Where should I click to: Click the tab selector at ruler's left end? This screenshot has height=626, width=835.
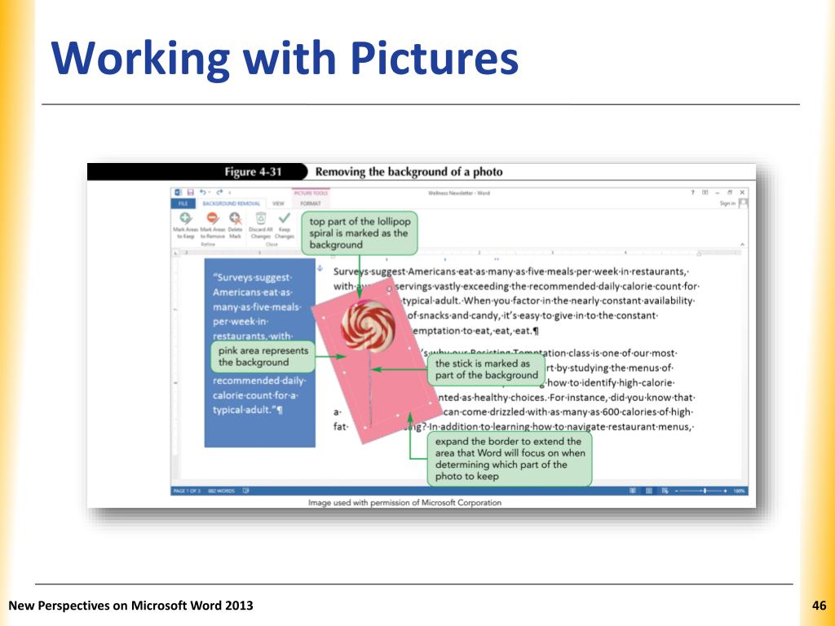click(x=176, y=253)
